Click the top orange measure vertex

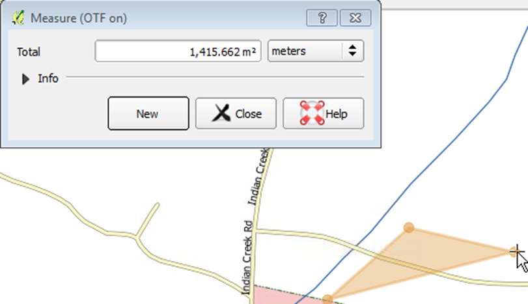pos(408,228)
